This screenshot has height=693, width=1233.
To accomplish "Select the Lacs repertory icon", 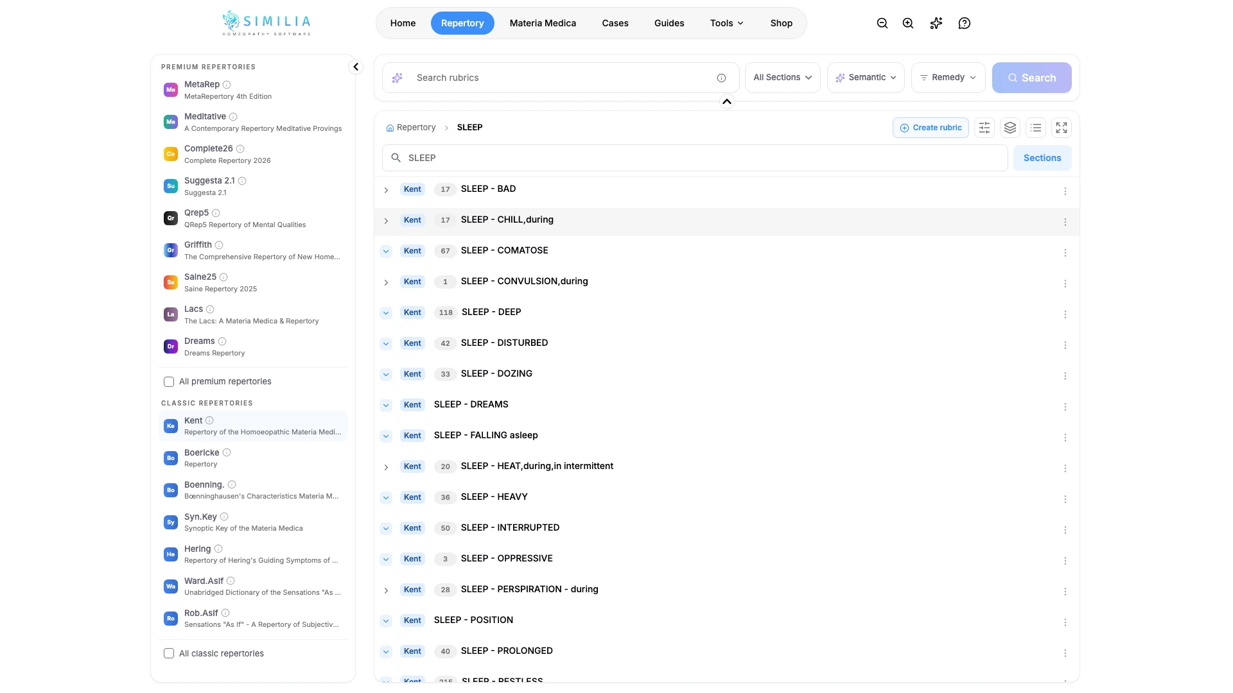I will [x=171, y=314].
